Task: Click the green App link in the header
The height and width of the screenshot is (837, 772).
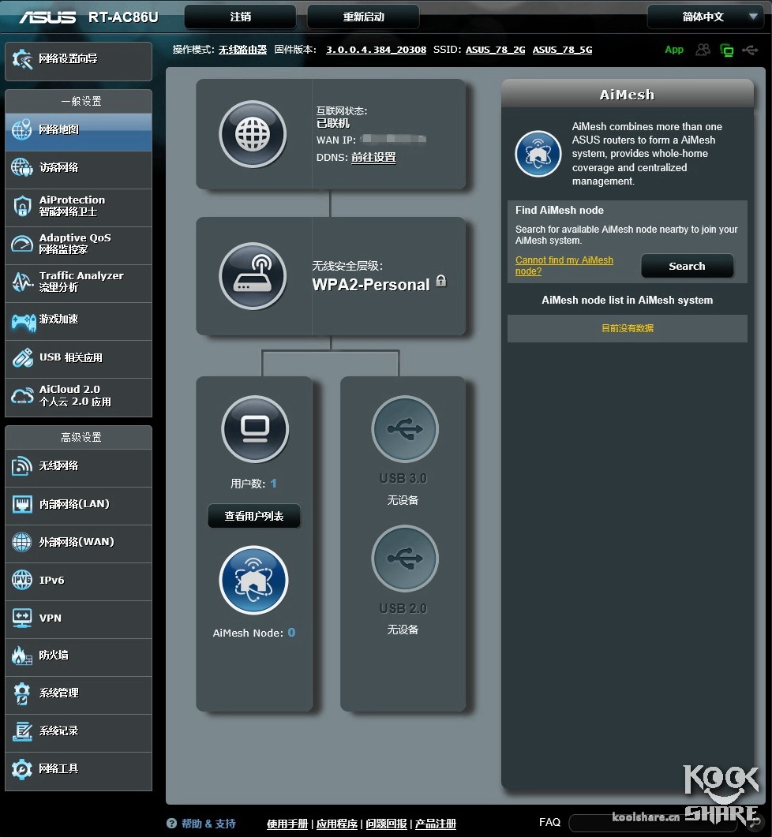Action: [x=673, y=50]
